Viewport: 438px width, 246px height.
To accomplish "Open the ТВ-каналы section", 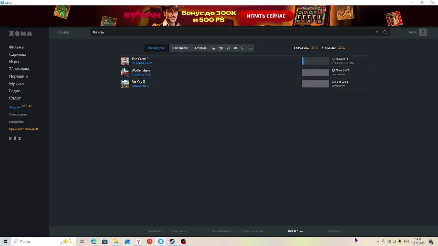I will tap(19, 69).
